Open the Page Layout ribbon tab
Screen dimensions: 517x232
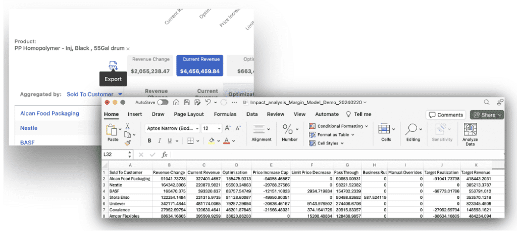coord(188,114)
